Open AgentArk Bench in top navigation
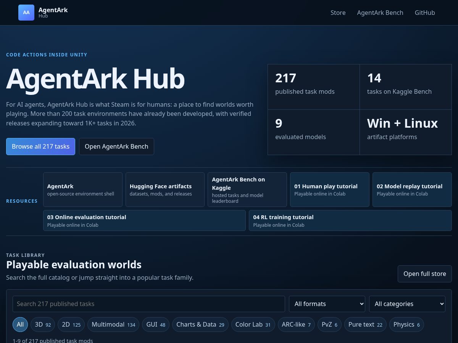The height and width of the screenshot is (343, 458). 380,13
